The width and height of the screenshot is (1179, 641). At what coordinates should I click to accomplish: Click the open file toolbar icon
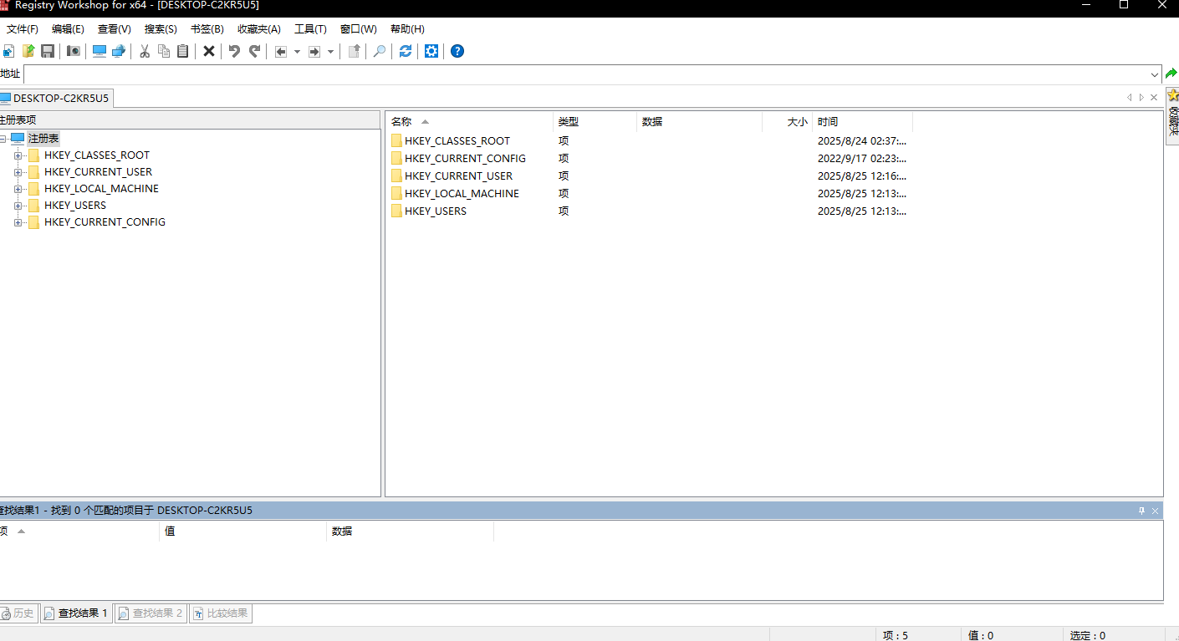pyautogui.click(x=28, y=51)
